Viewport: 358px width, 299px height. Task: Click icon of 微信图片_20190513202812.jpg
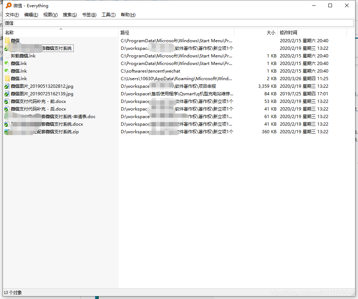tap(7, 86)
